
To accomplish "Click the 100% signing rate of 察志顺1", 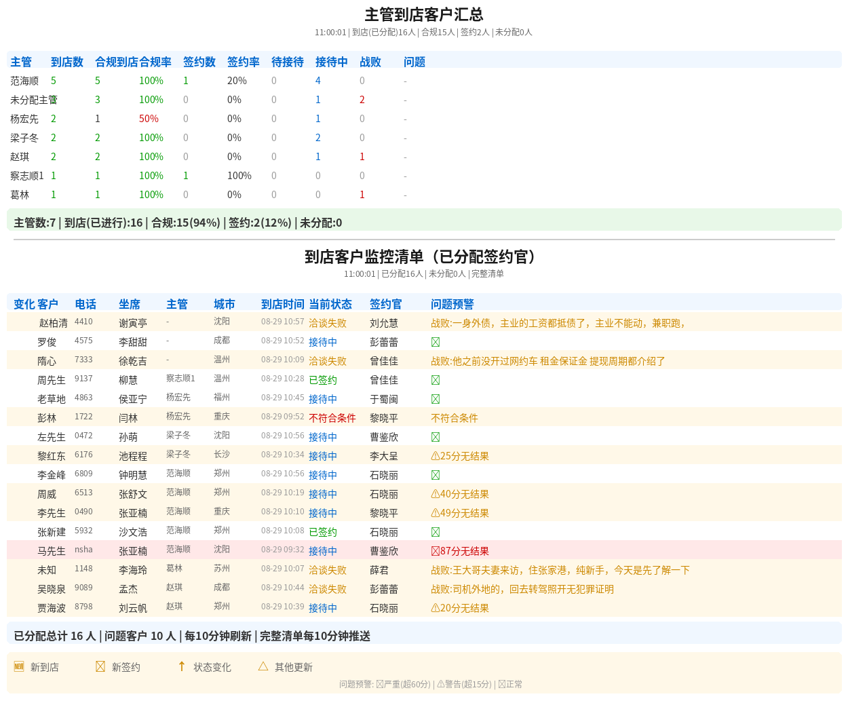I will click(239, 176).
